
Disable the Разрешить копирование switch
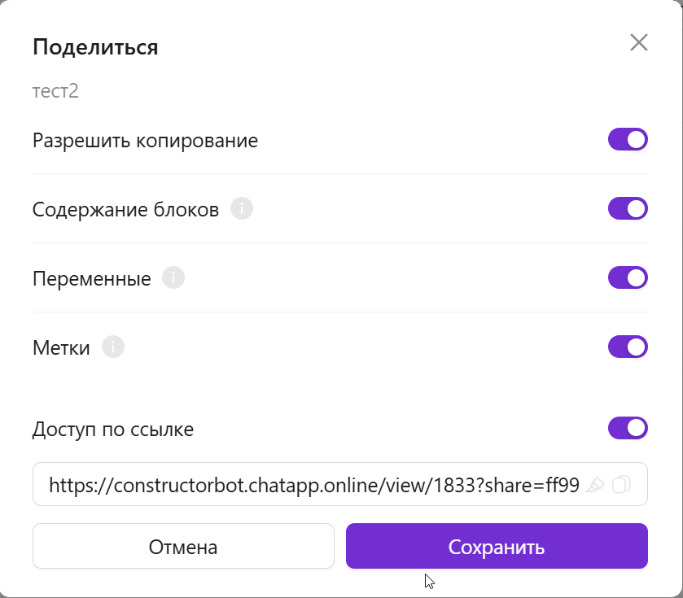(628, 139)
